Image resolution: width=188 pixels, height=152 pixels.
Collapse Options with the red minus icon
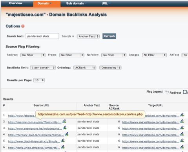[23, 26]
